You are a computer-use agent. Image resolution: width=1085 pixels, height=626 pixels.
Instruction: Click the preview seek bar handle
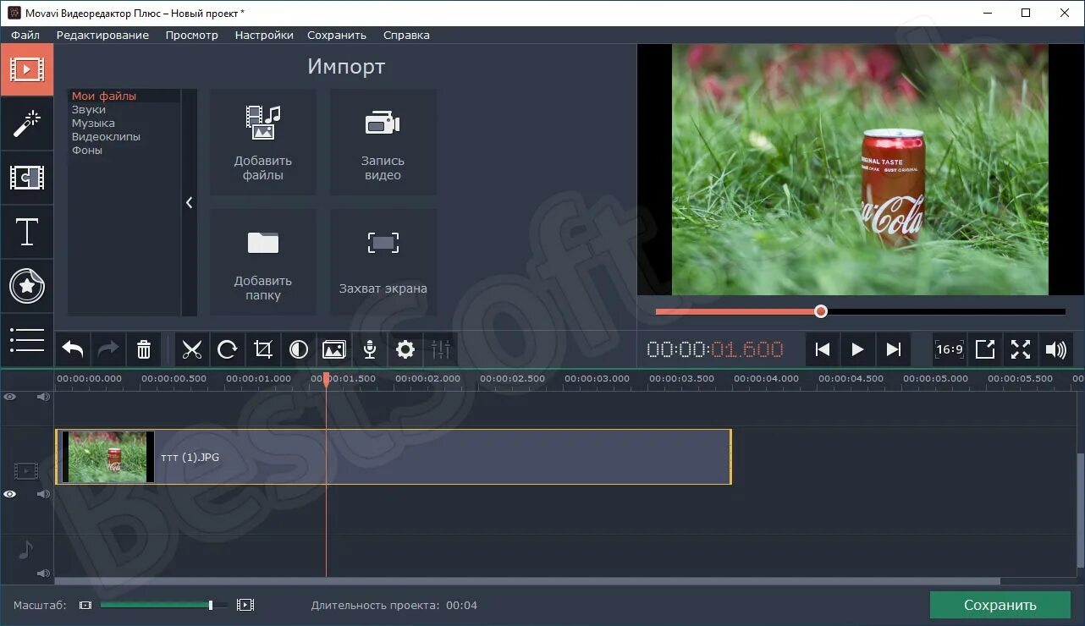820,311
